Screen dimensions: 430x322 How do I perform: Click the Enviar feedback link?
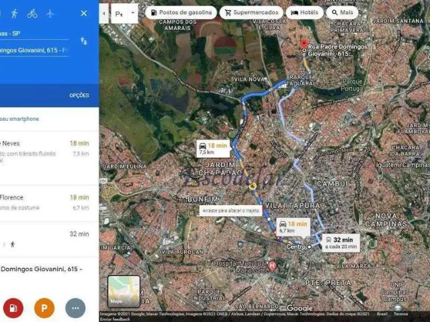click(x=115, y=319)
